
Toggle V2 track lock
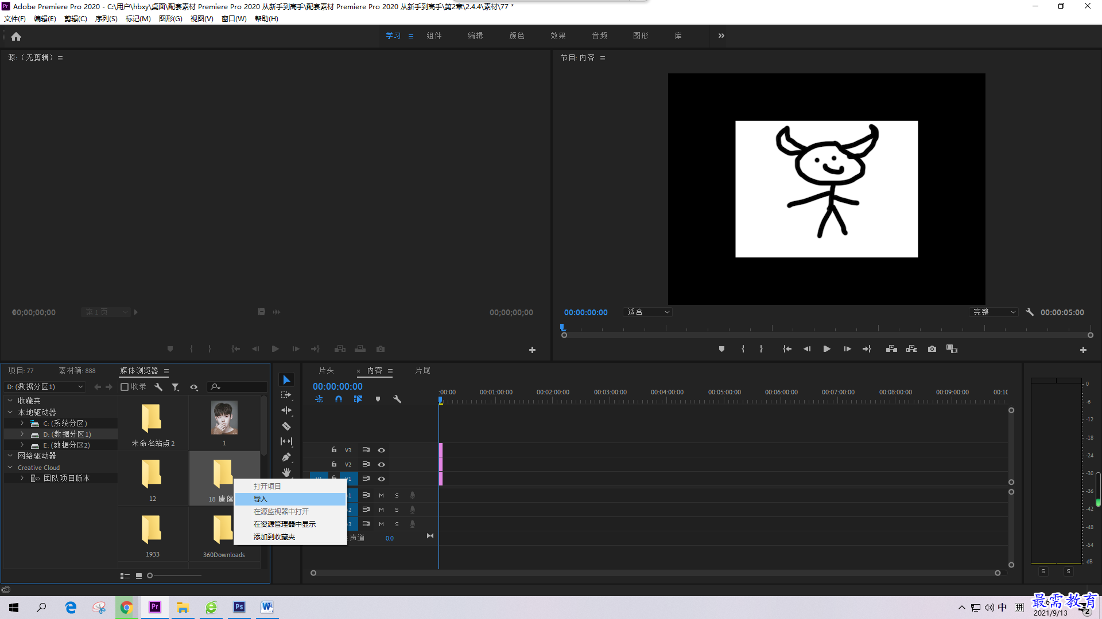(334, 464)
